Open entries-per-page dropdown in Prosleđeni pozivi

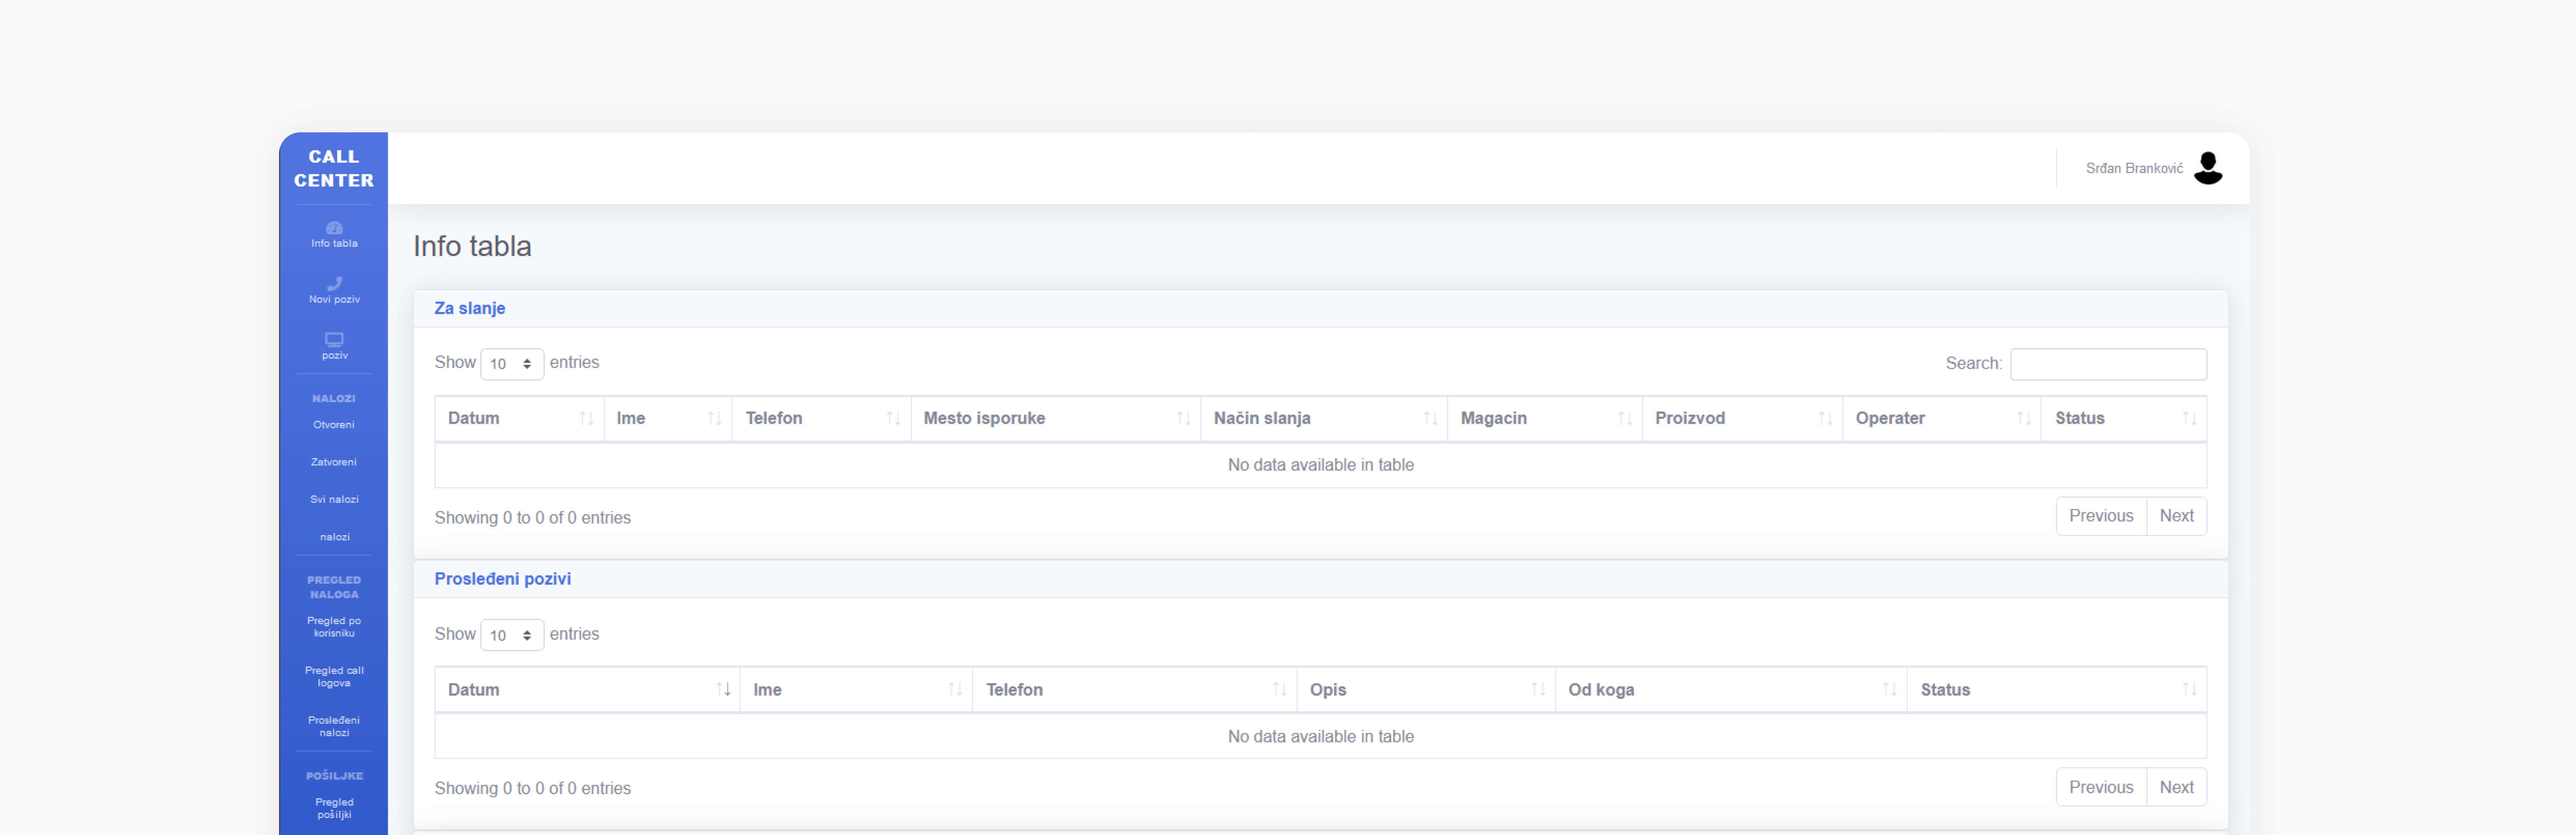coord(512,635)
